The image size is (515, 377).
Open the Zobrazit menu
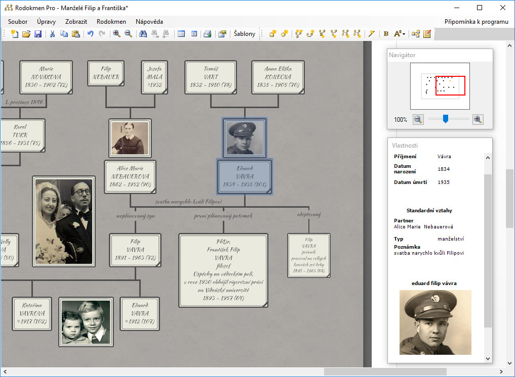click(76, 22)
